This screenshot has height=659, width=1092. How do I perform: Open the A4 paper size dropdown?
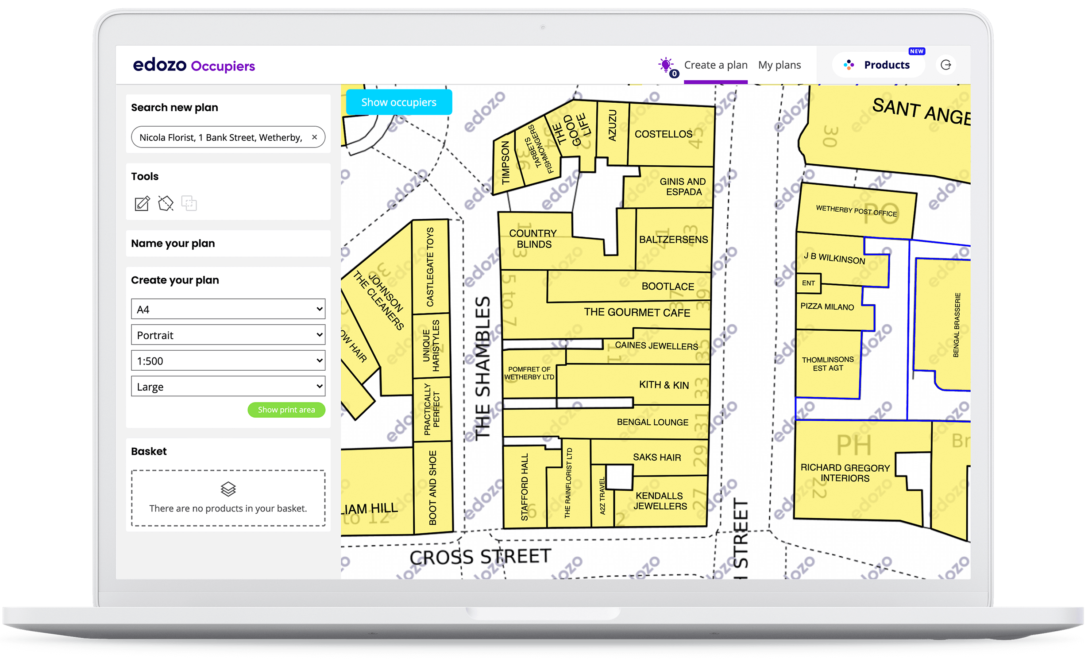coord(228,310)
